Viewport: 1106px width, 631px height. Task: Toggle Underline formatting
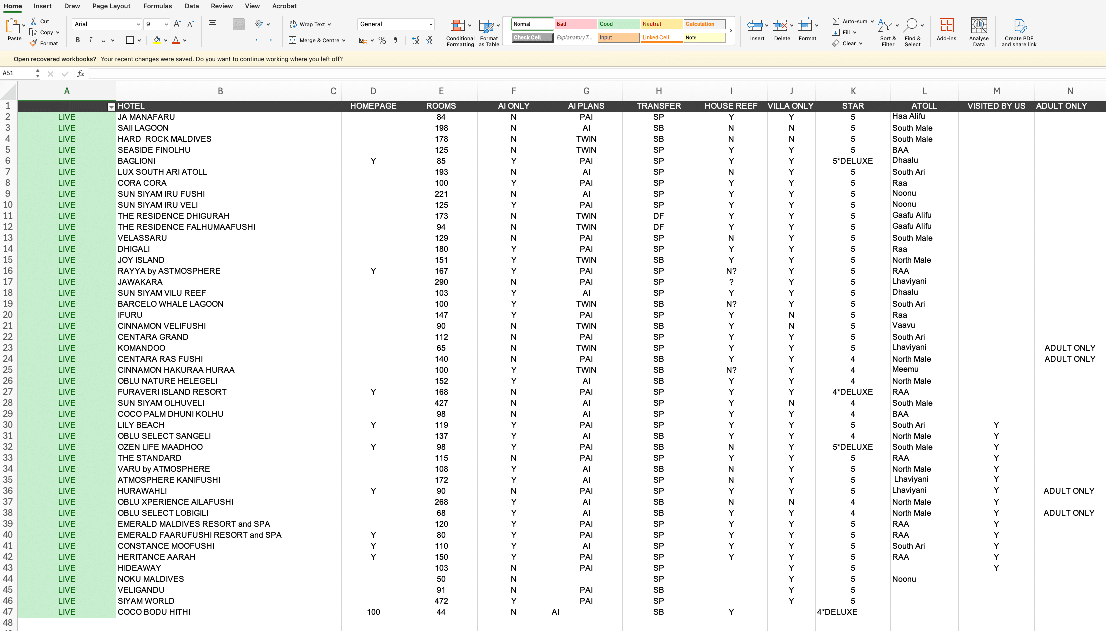point(103,40)
